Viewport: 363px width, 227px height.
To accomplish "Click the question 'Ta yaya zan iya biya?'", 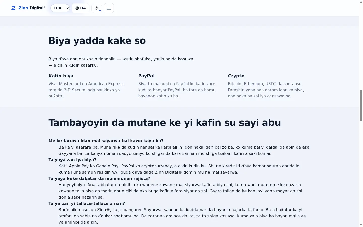I will point(72,160).
